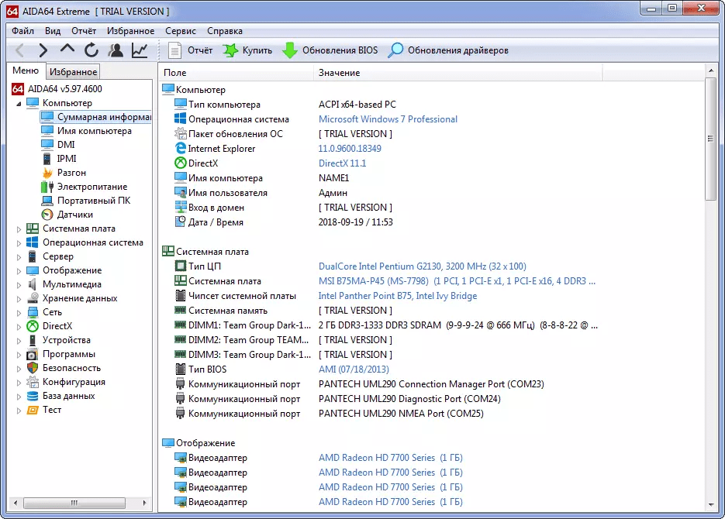Click the 2018-09-19 / 11:53 date value
Image resolution: width=725 pixels, height=519 pixels.
point(356,222)
